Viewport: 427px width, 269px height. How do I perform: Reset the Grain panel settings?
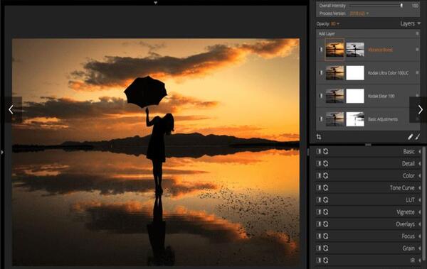click(325, 248)
